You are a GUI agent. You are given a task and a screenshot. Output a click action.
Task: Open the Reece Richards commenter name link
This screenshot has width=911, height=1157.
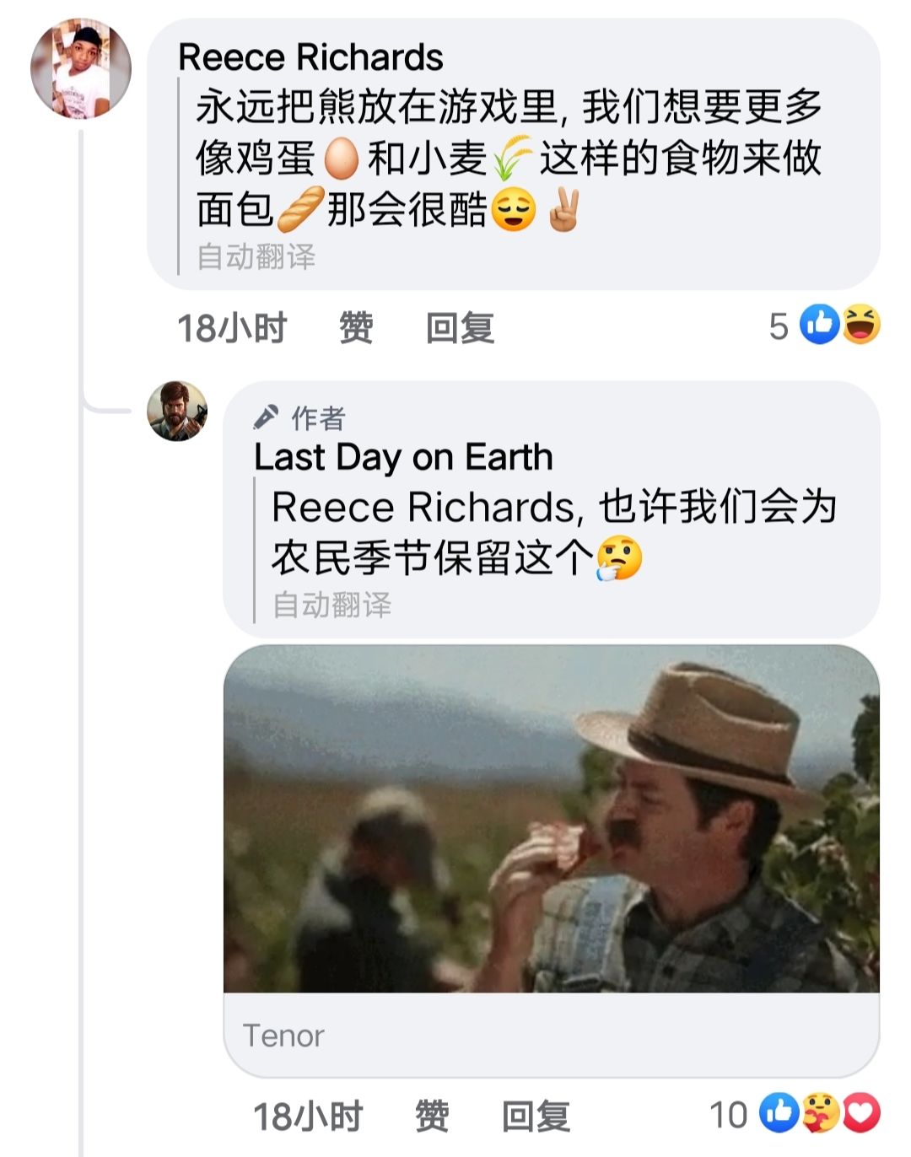(x=310, y=57)
